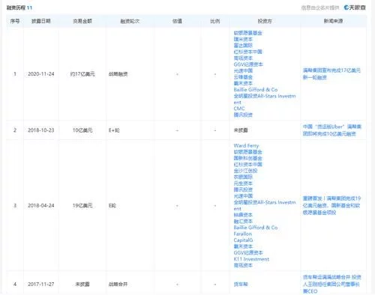Image resolution: width=375 pixels, height=295 pixels.
Task: Open 高瓴资本 in the 2020-11-24 round
Action: (243, 58)
